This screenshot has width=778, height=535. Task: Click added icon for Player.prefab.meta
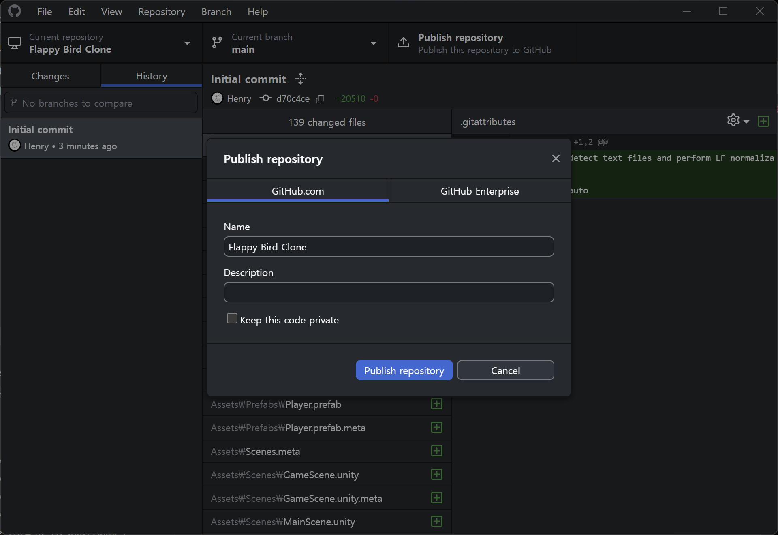pyautogui.click(x=437, y=428)
